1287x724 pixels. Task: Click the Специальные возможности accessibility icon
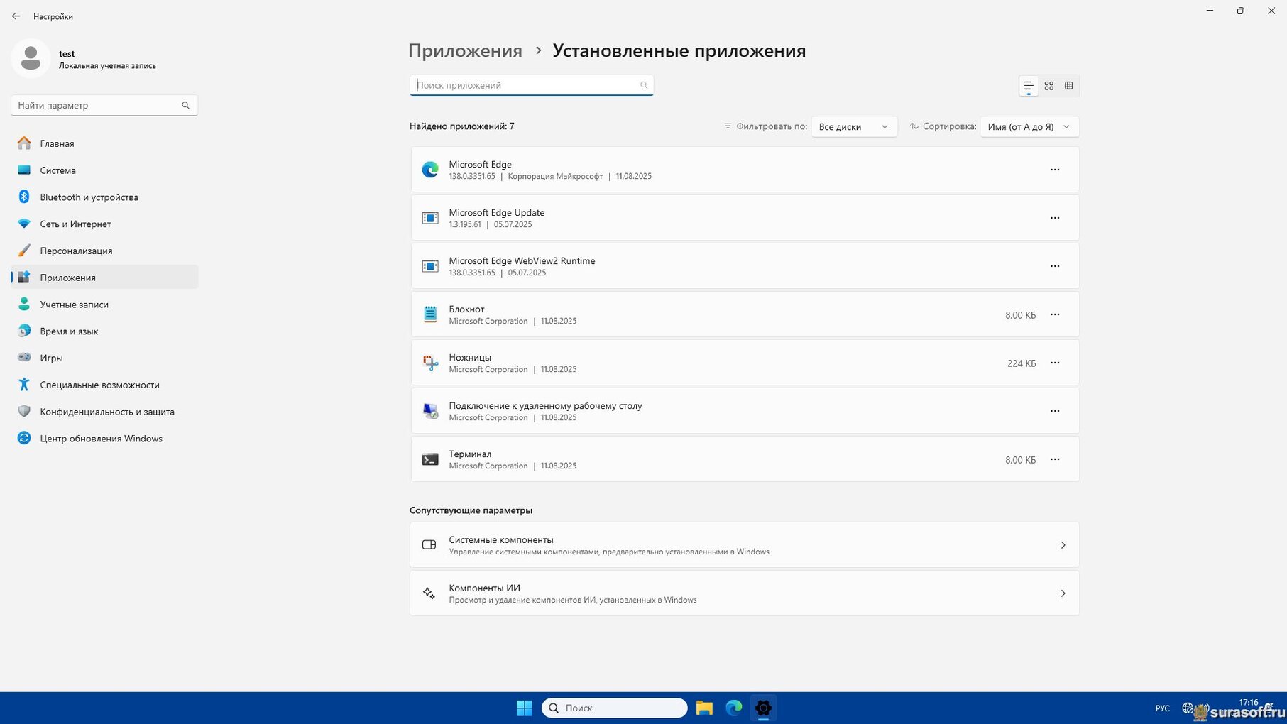pos(24,385)
